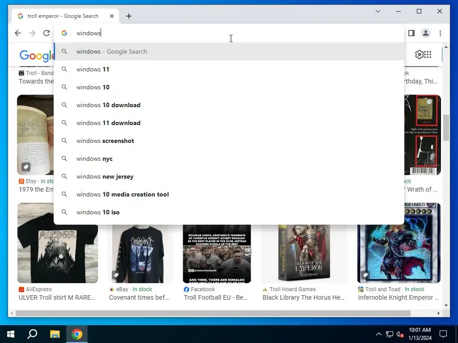Click the 'Black Library The Horus He...' link

[304, 297]
